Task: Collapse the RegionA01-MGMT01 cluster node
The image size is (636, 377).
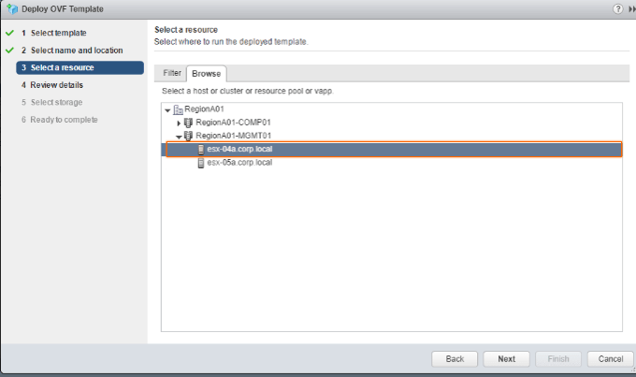Action: (179, 137)
